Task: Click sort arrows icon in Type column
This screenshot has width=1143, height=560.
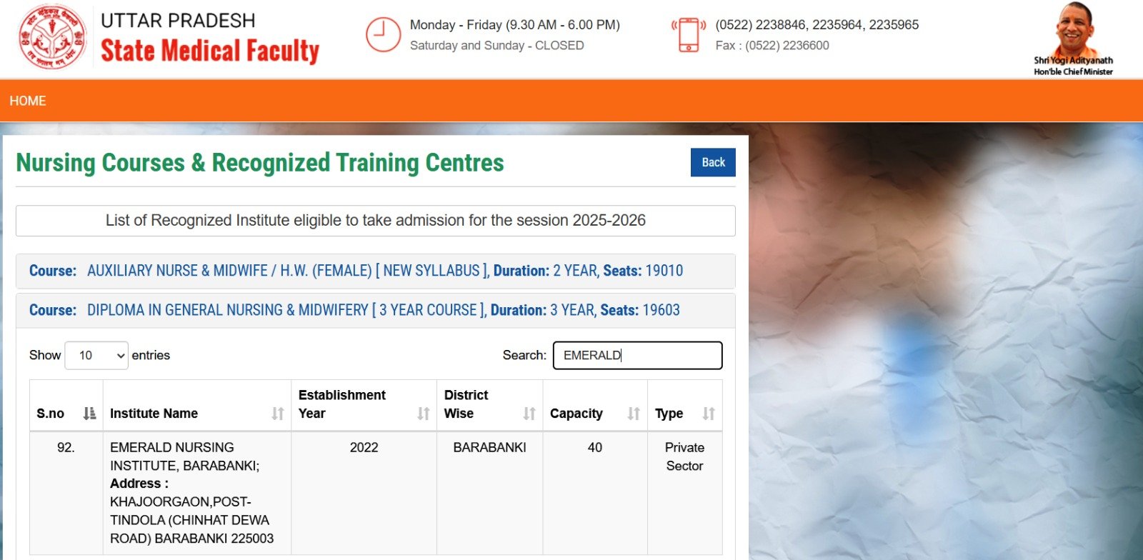Action: [x=709, y=414]
